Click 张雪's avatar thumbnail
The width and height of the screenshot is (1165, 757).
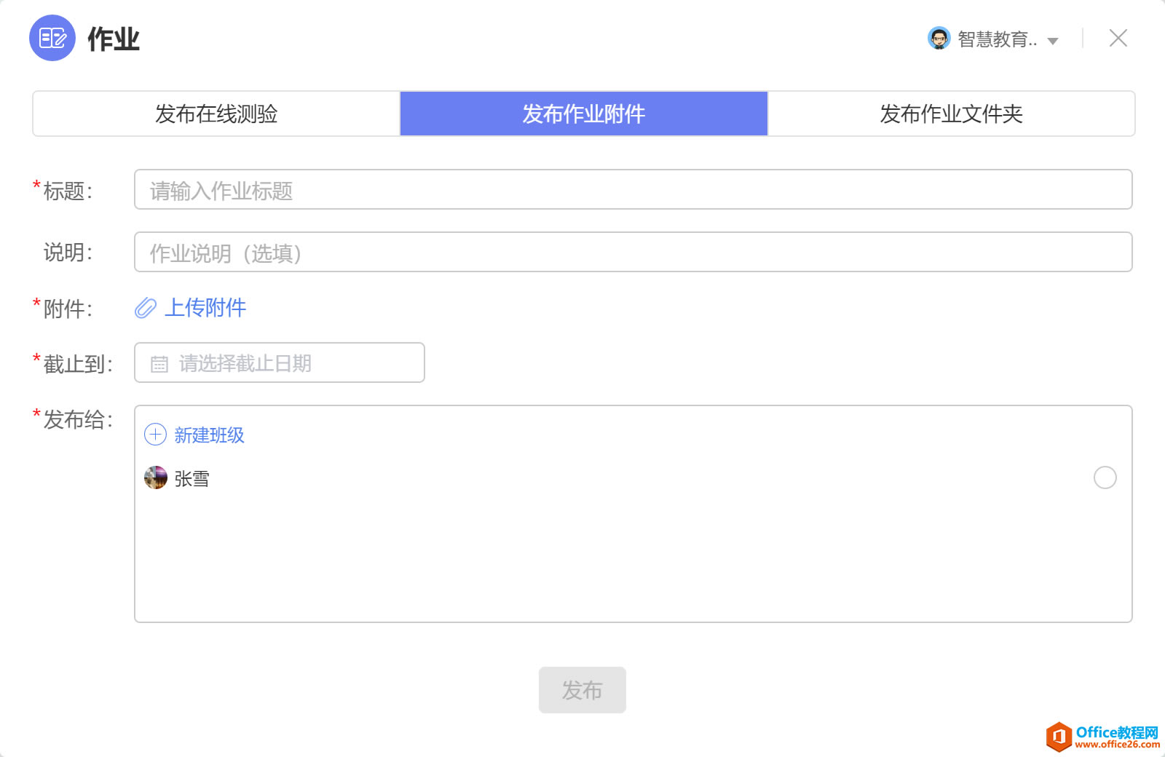pyautogui.click(x=156, y=477)
